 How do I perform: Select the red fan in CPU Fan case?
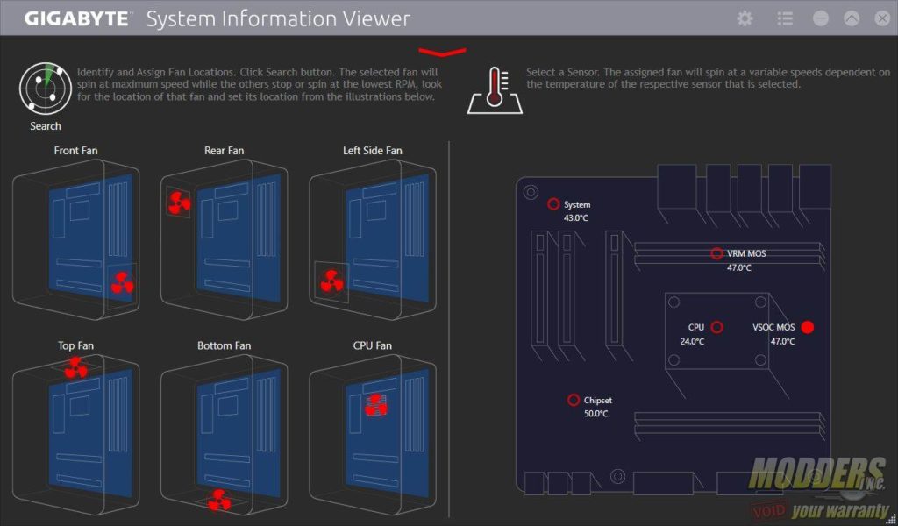pos(375,405)
